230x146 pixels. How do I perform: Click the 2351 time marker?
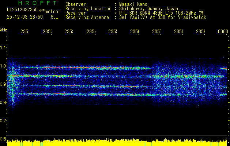[25, 31]
